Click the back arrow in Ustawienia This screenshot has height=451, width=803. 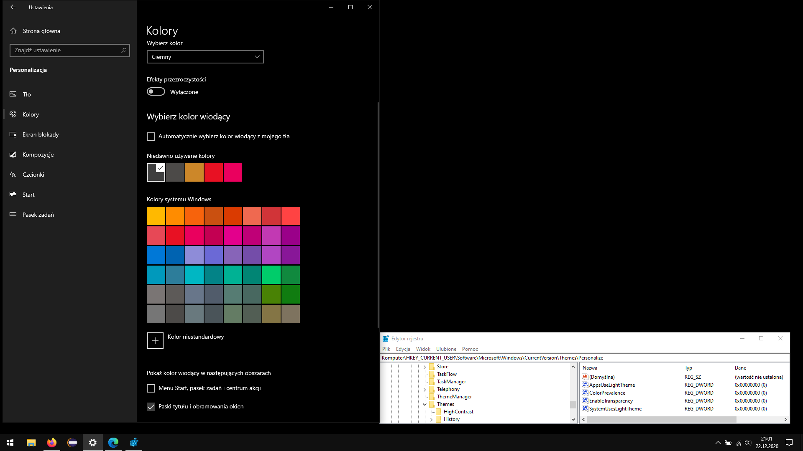pos(13,7)
